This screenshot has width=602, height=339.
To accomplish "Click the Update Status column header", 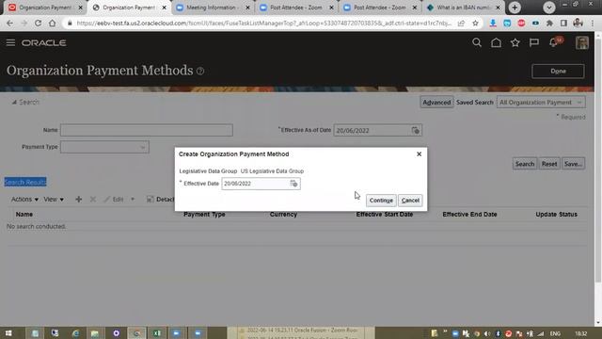I will pyautogui.click(x=556, y=215).
